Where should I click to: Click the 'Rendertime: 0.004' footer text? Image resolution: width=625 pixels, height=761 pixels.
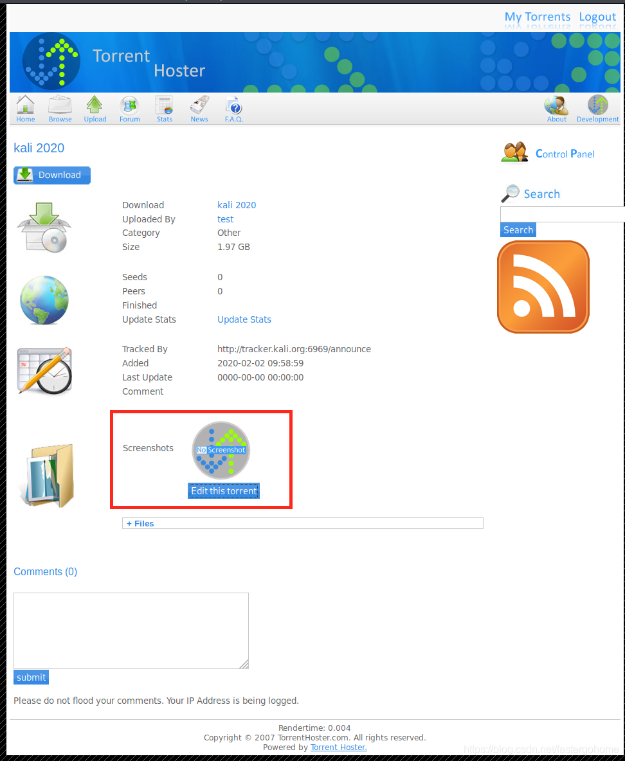click(314, 728)
